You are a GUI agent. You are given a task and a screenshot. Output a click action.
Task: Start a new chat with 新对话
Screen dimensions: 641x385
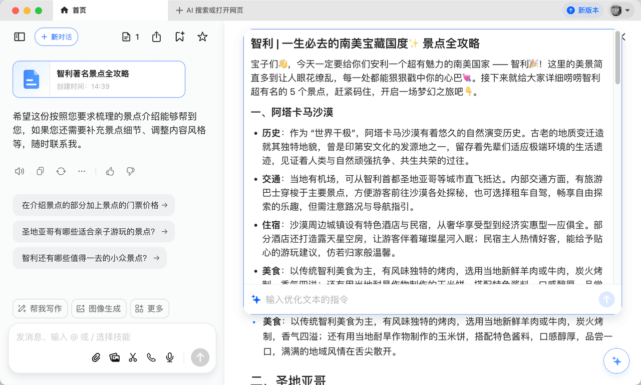coord(56,37)
